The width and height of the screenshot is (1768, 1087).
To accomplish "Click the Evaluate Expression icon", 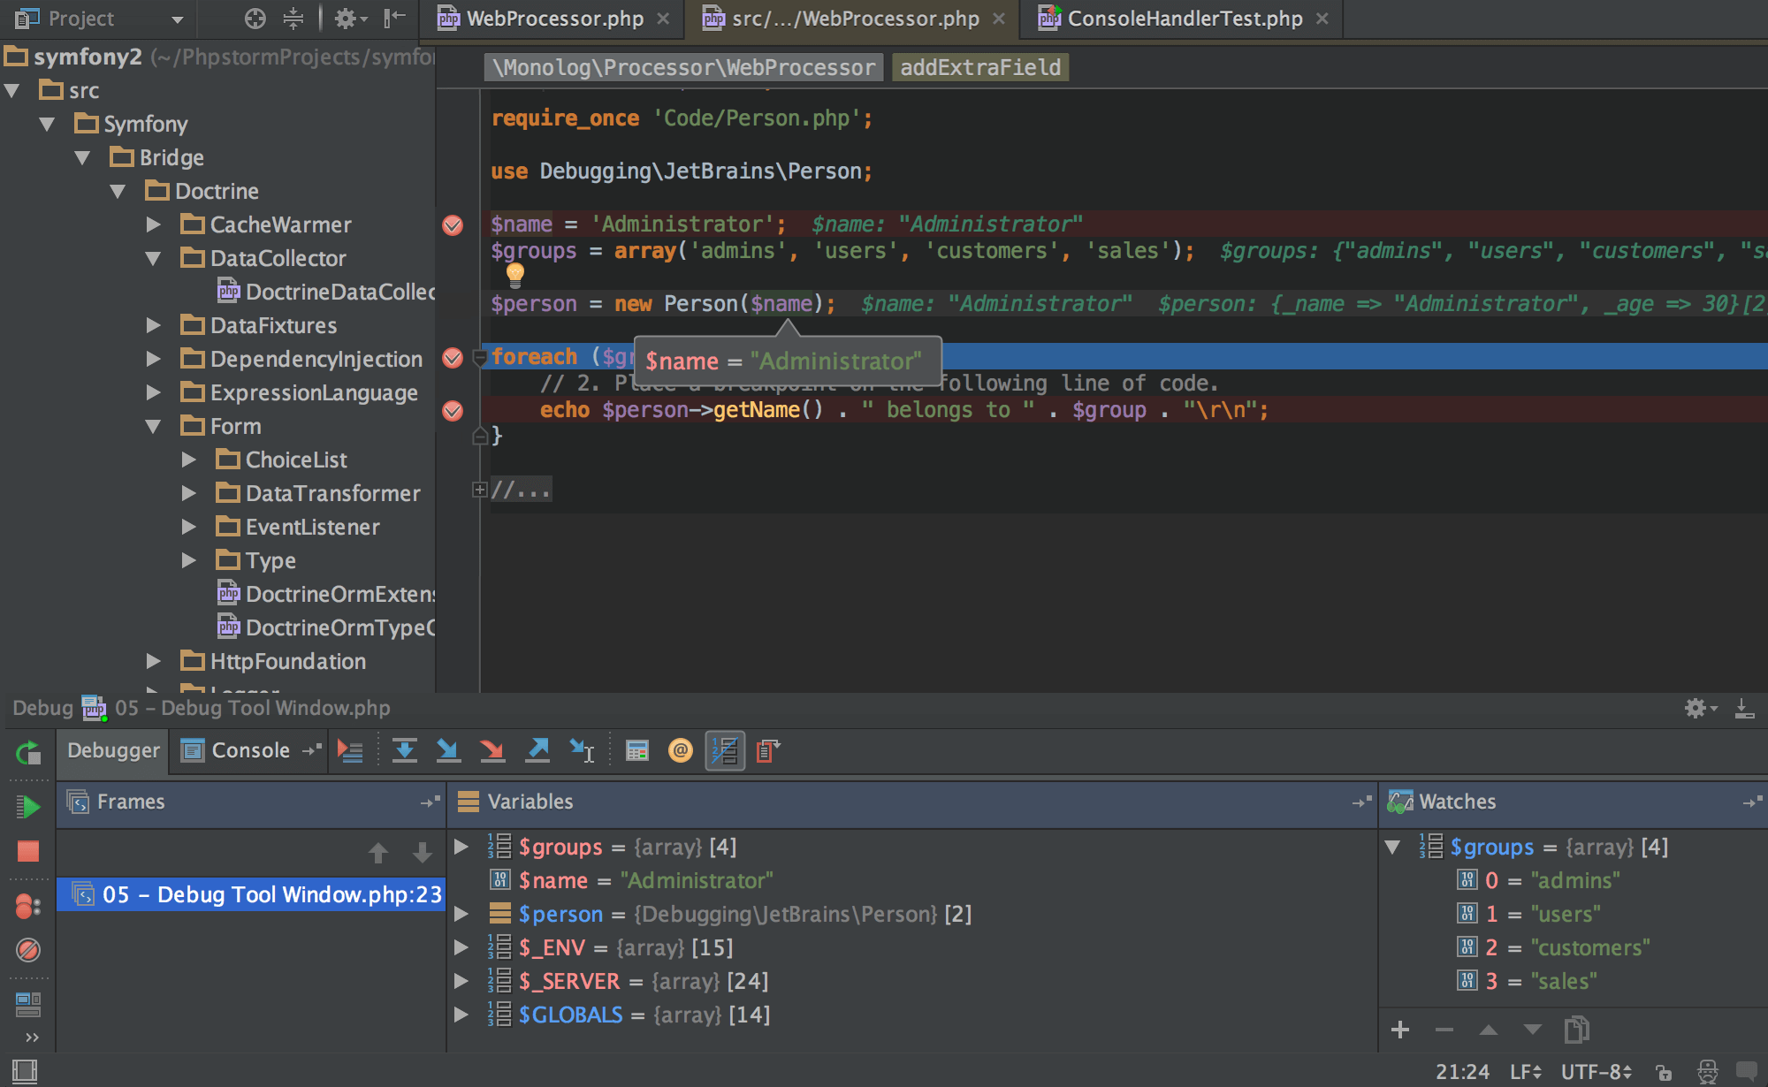I will tap(636, 750).
